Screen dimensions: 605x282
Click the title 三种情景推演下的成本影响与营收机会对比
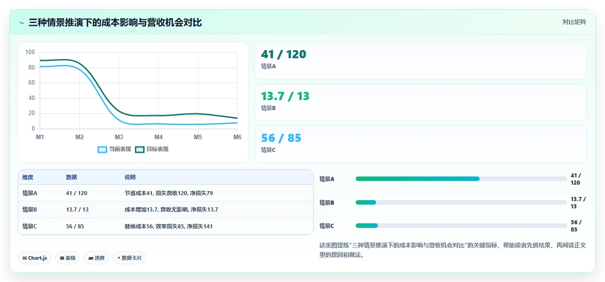point(115,23)
